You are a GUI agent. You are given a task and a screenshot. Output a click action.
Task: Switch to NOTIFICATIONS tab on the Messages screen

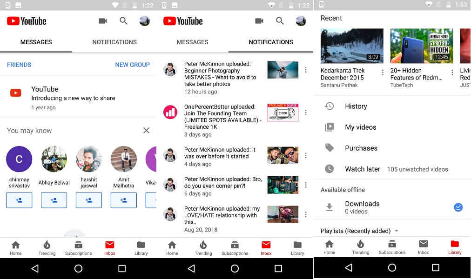point(114,42)
